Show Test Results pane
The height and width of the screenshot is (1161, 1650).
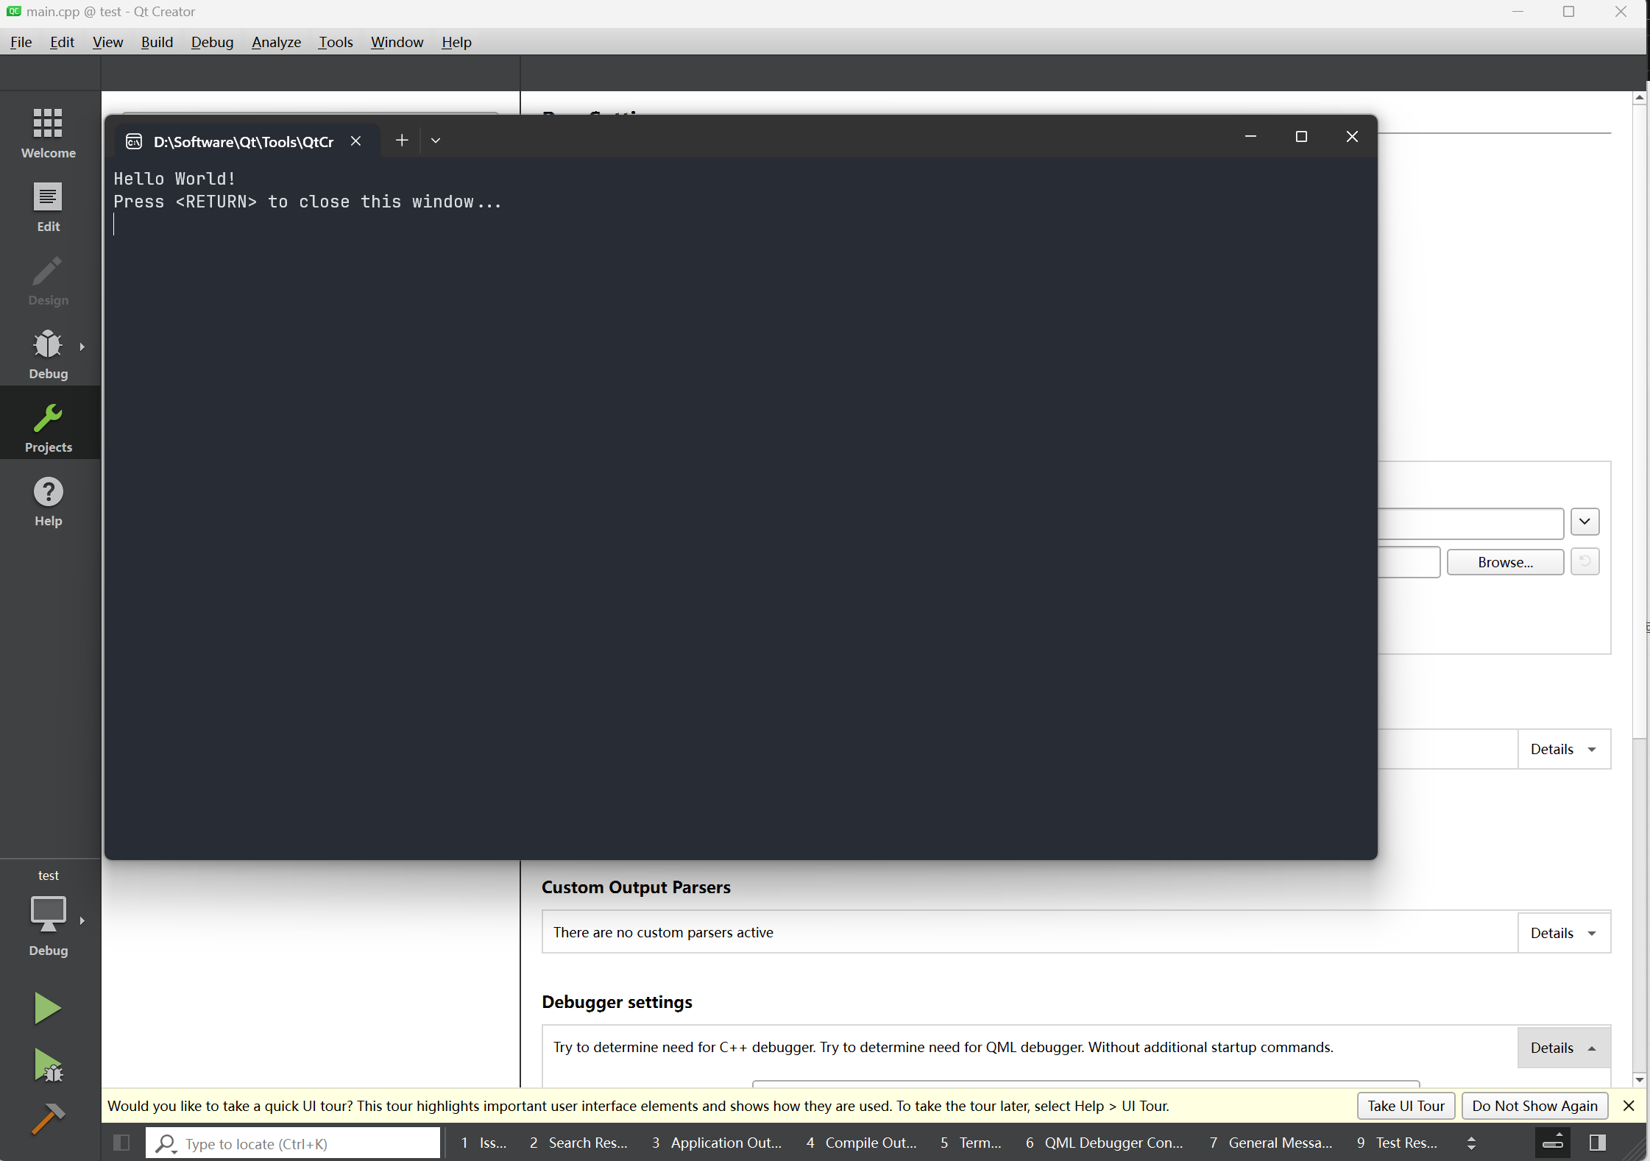click(x=1397, y=1143)
